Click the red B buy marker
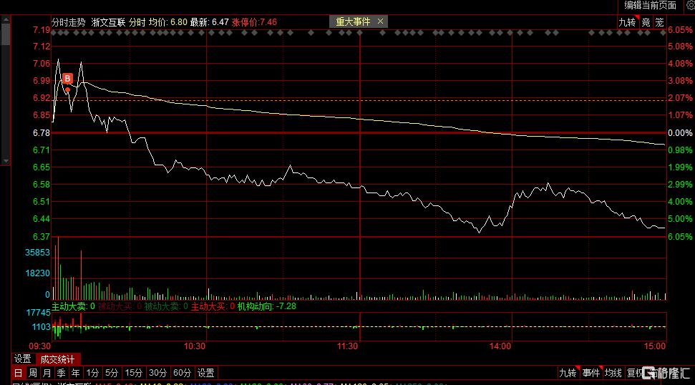Screen dimensions: 695x385 coord(67,79)
